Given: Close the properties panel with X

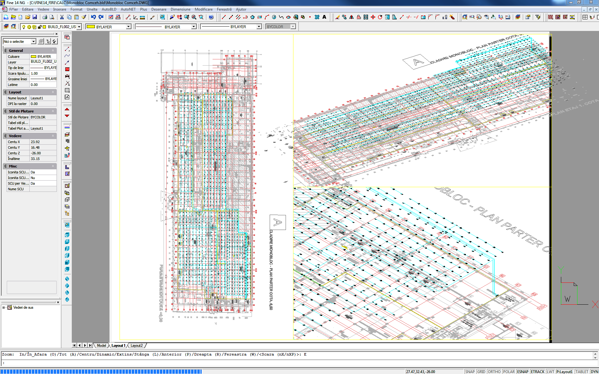Looking at the screenshot, I should [x=56, y=34].
